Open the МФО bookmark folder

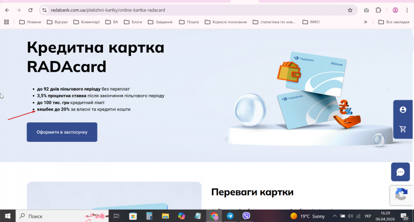[311, 22]
